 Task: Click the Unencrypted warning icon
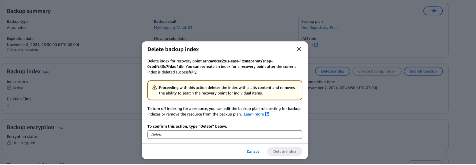(9, 143)
